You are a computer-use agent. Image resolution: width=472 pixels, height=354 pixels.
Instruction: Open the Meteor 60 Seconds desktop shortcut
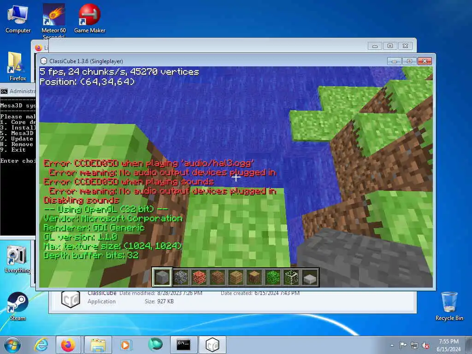53,21
